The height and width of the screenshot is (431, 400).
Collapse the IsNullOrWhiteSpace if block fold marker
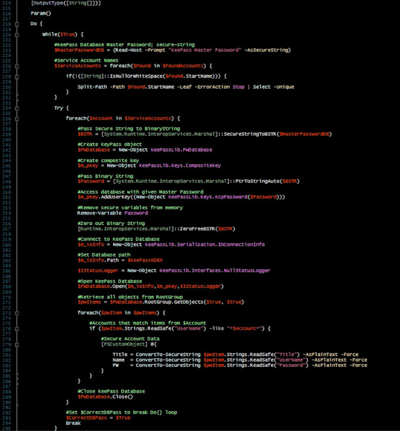pos(17,76)
